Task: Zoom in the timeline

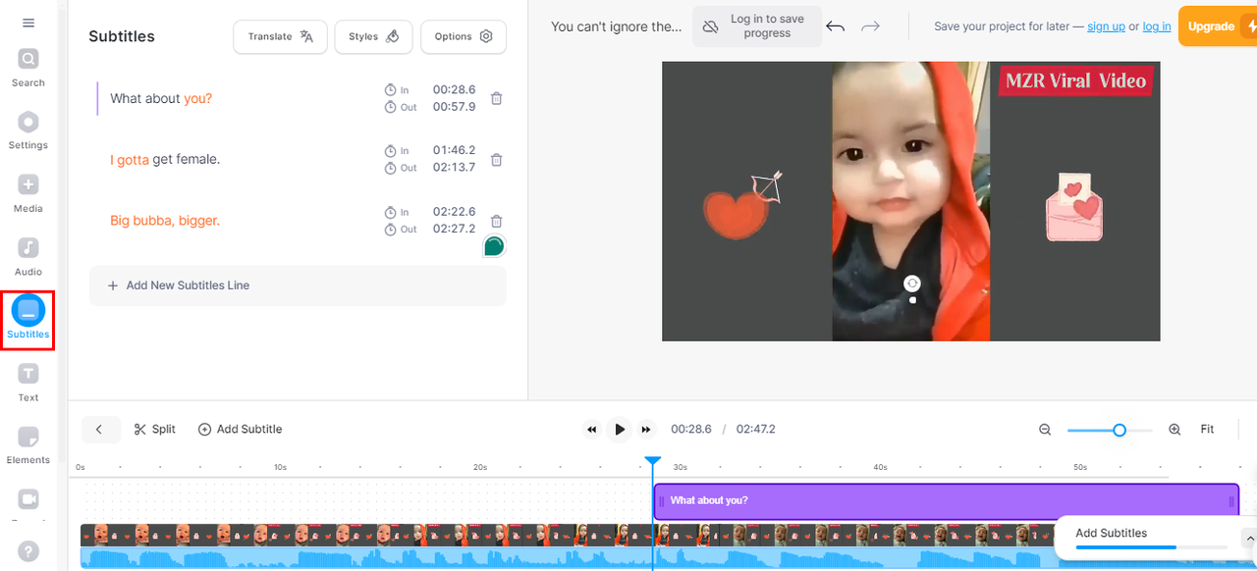Action: [x=1175, y=430]
